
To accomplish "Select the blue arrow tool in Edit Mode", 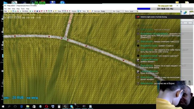I will tap(32, 11).
